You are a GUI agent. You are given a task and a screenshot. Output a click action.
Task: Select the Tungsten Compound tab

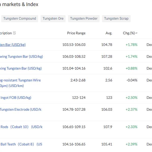coord(20,18)
